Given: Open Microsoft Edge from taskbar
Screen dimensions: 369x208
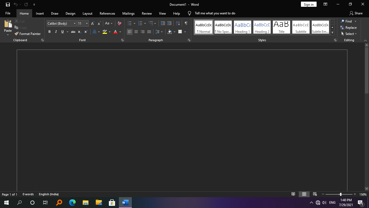Looking at the screenshot, I should 72,202.
